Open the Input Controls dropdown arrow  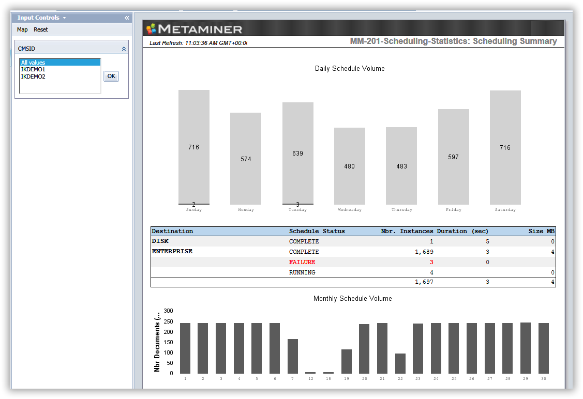point(64,18)
